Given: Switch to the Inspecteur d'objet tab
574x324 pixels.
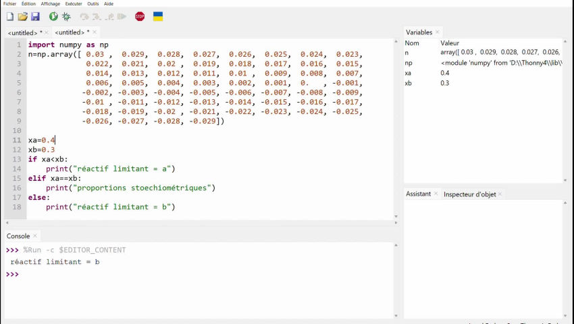Looking at the screenshot, I should pyautogui.click(x=469, y=194).
